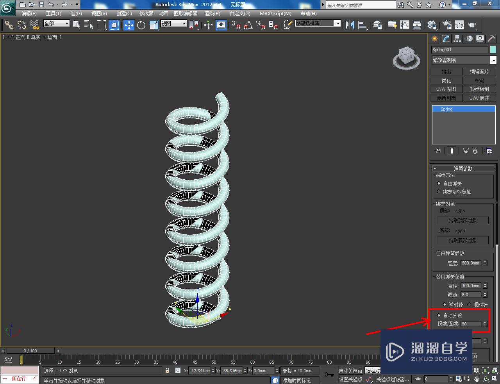500x384 pixels.
Task: Toggle the Window/Crossing selection icon
Action: point(114,25)
